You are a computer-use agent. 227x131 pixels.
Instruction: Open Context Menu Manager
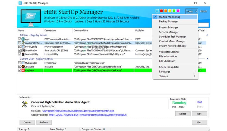click(x=175, y=41)
